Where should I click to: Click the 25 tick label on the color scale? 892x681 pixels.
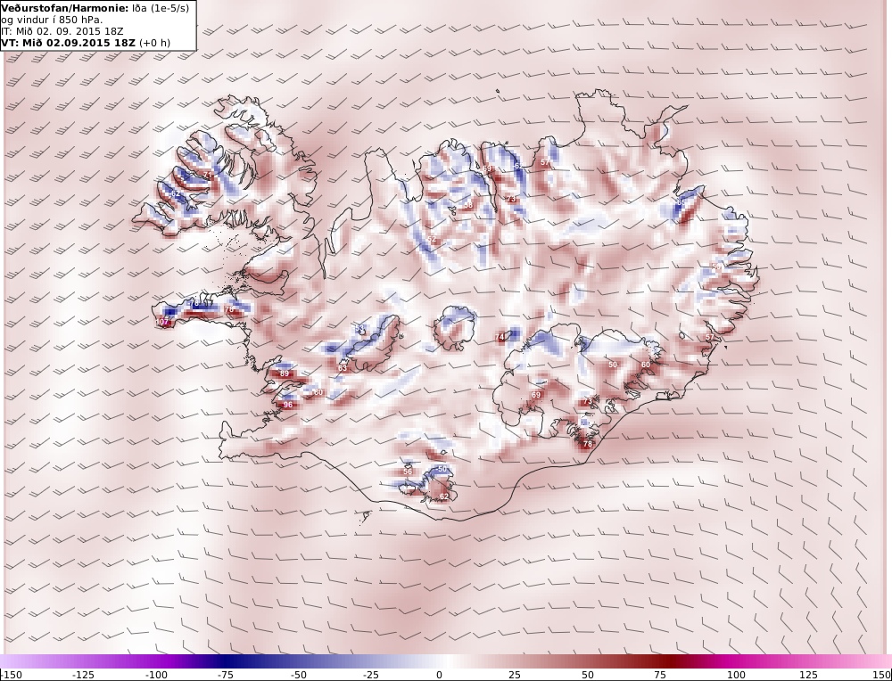[x=515, y=676]
